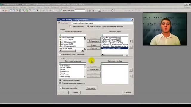Click Очистить in the Строки section
191x107 pixels.
[94, 48]
